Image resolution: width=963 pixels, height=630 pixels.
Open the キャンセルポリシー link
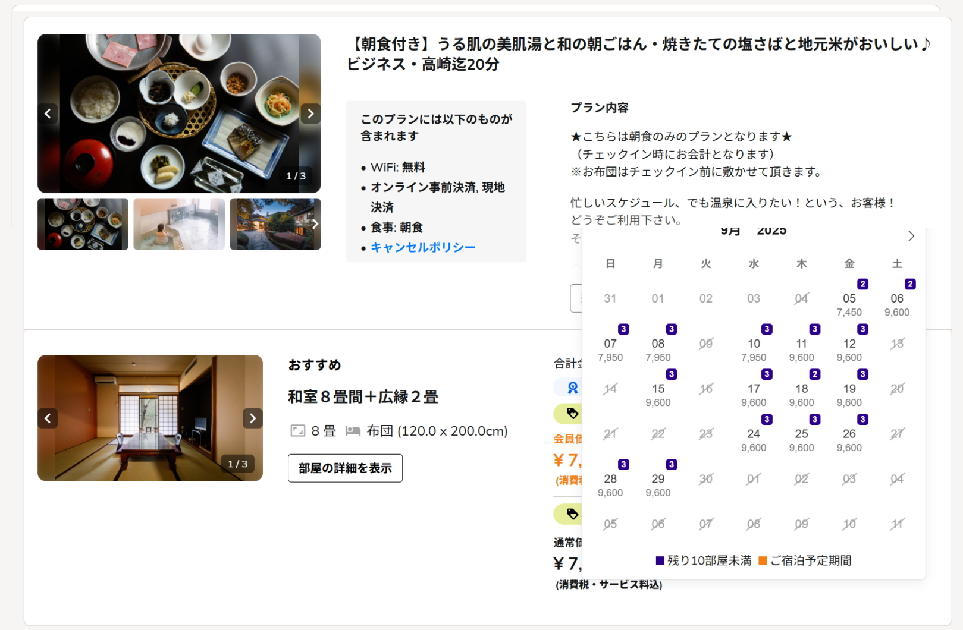(x=423, y=247)
